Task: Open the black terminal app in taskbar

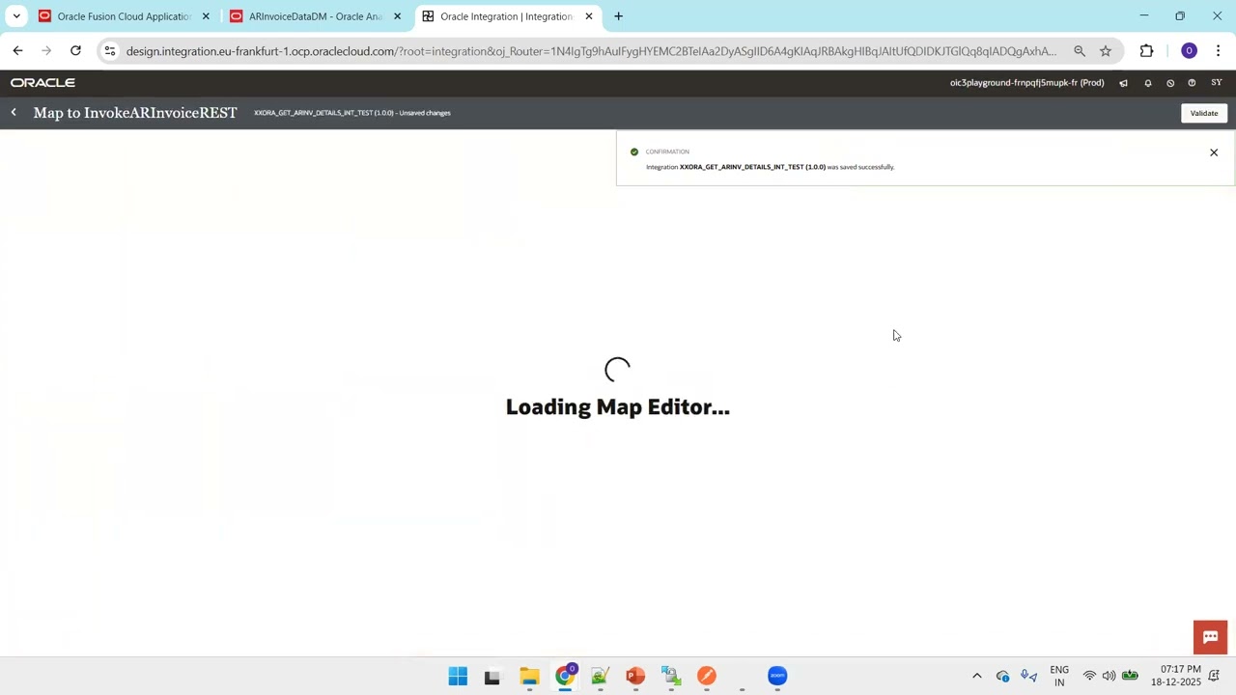Action: (x=492, y=677)
